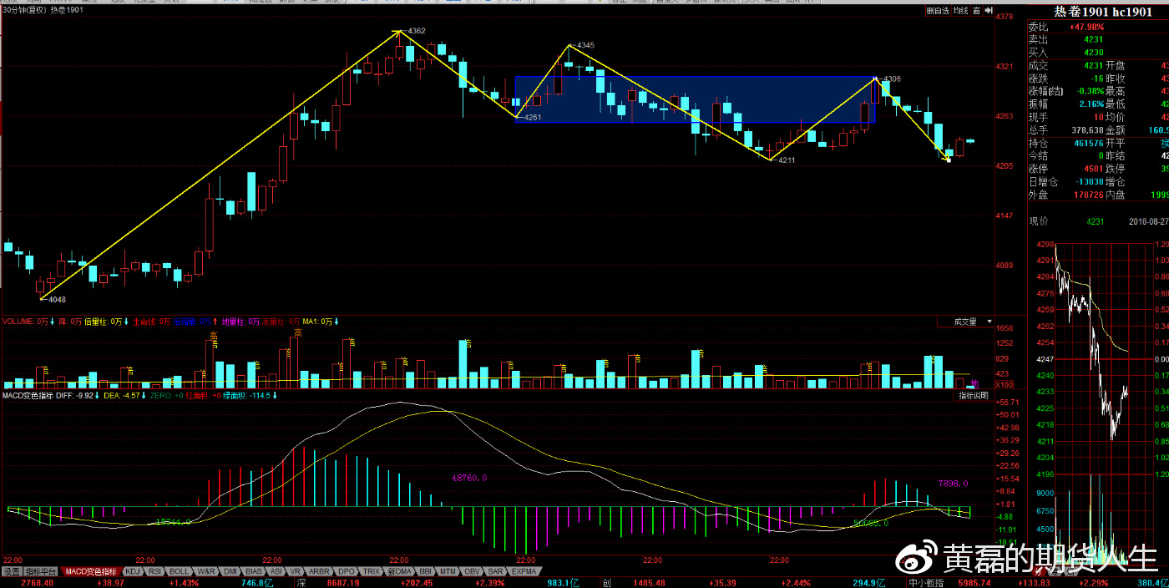The image size is (1169, 588).
Task: Click the 4362 peak price label
Action: pyautogui.click(x=417, y=31)
